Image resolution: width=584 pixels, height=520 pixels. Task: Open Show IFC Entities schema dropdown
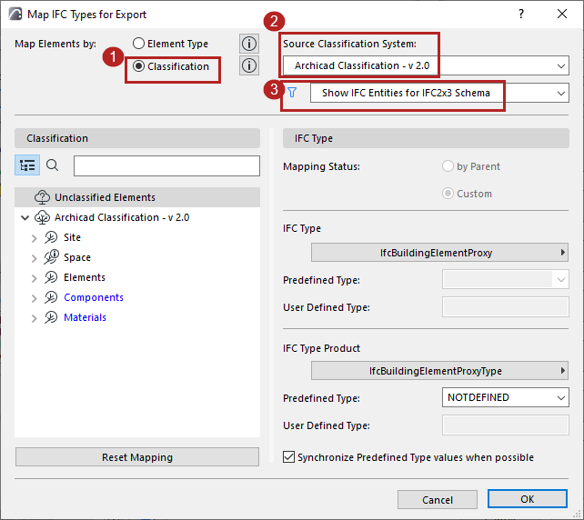coord(439,93)
